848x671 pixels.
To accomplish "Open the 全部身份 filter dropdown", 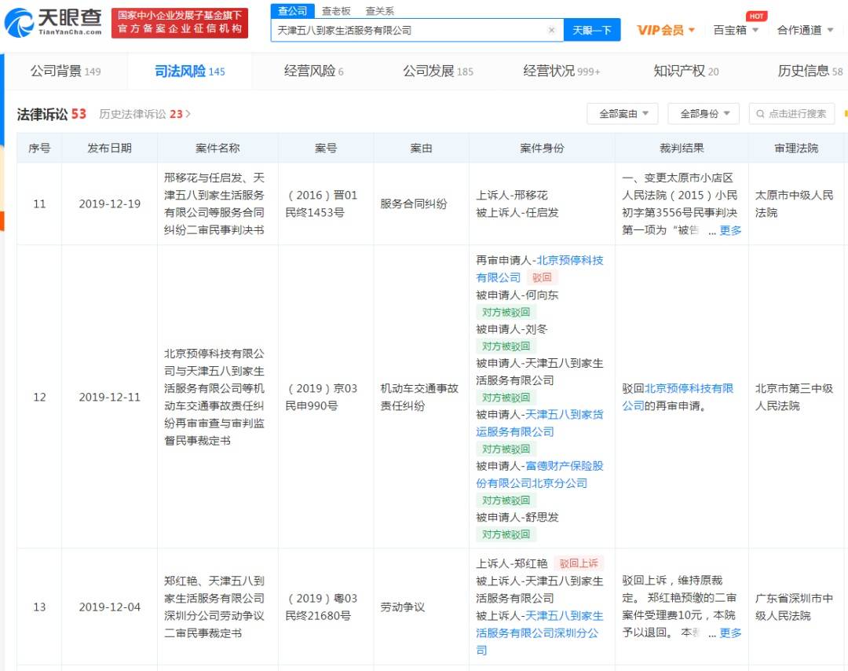I will tap(703, 113).
